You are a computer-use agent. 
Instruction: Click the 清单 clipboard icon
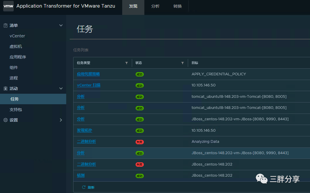(x=6, y=25)
